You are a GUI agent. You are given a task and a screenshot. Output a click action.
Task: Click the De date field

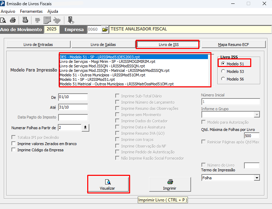click(73, 97)
